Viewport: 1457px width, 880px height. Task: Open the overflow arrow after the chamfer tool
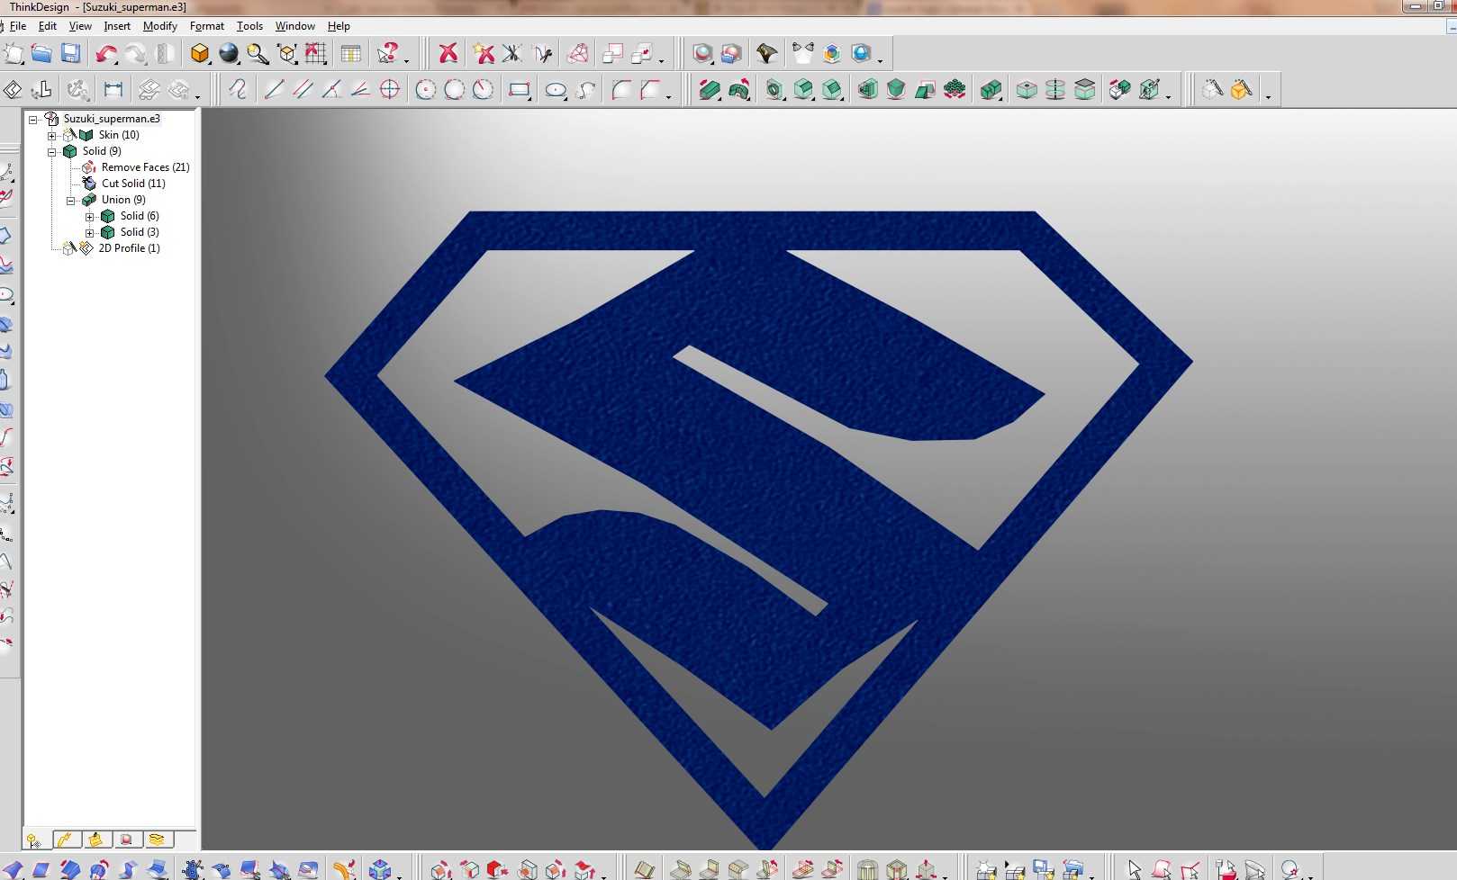[x=668, y=95]
